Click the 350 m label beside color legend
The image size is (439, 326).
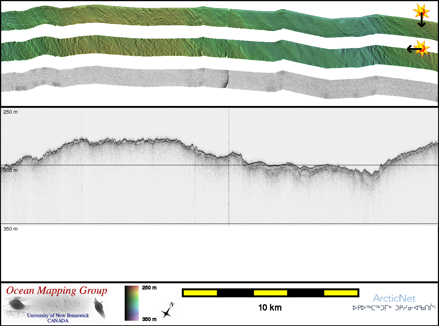[x=149, y=319]
